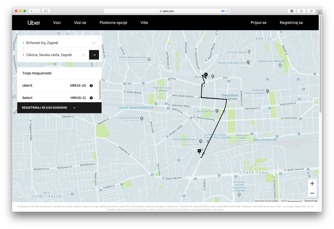Expand the Više menu

[x=144, y=23]
